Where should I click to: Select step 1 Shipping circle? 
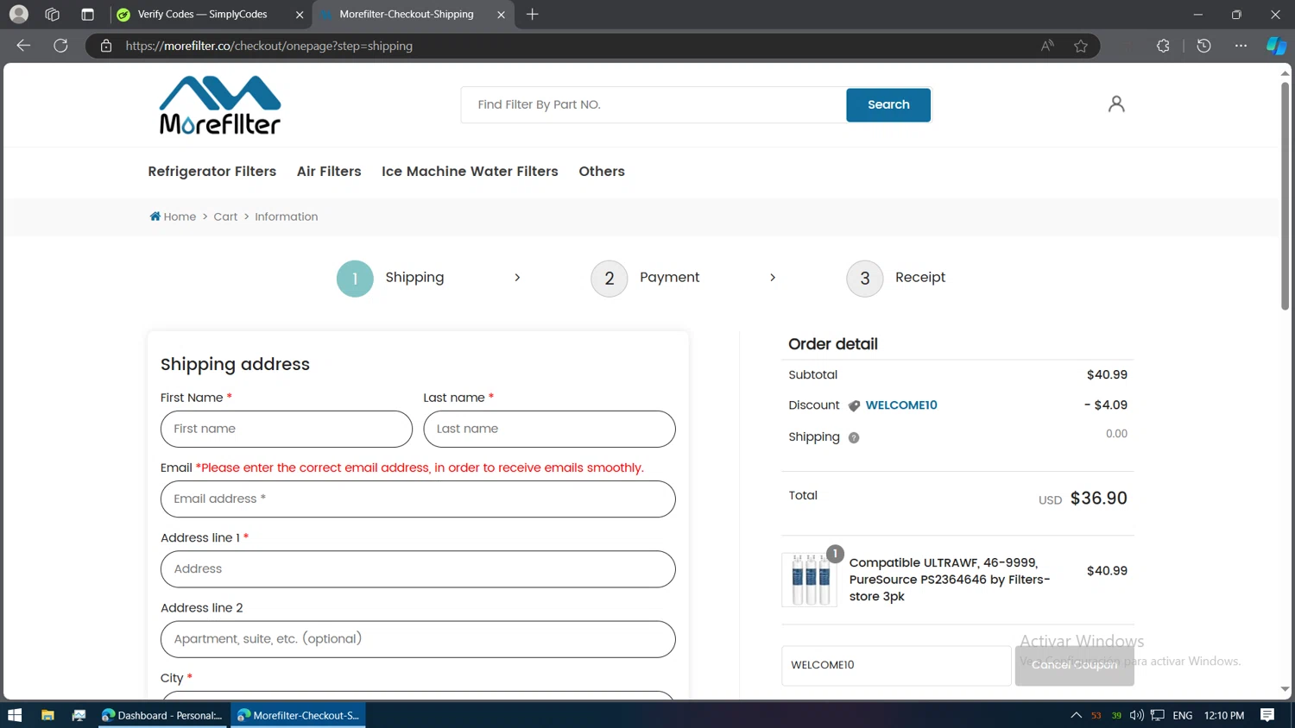(355, 279)
